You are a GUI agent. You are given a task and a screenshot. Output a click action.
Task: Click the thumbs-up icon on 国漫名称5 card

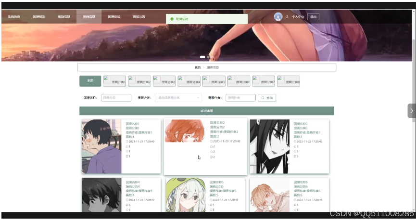click(x=211, y=205)
